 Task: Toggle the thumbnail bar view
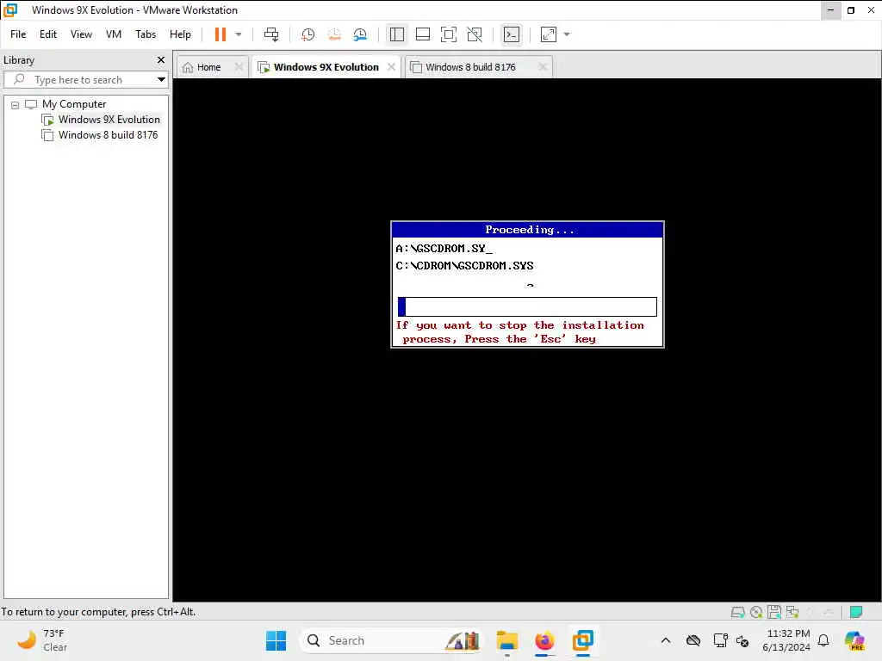pyautogui.click(x=422, y=34)
